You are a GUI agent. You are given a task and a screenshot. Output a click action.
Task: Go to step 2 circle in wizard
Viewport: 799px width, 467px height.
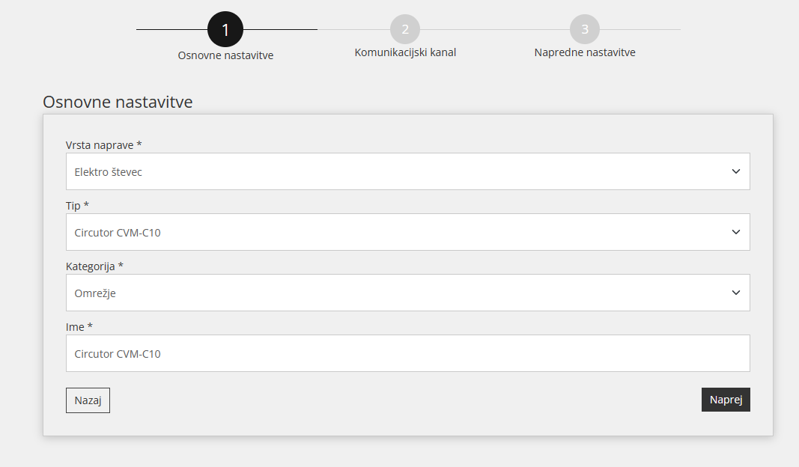[x=405, y=29]
